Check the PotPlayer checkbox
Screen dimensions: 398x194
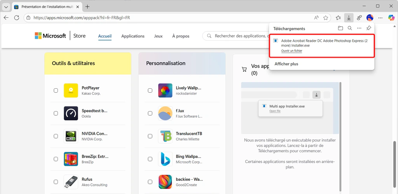[x=56, y=91]
